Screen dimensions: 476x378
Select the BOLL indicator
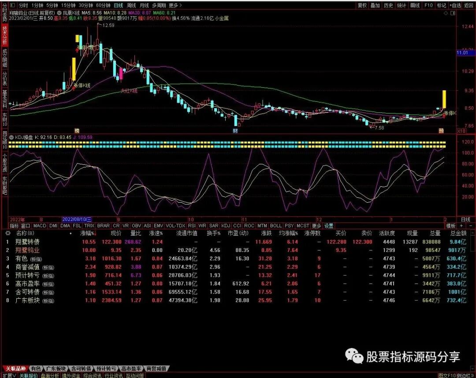[275, 226]
